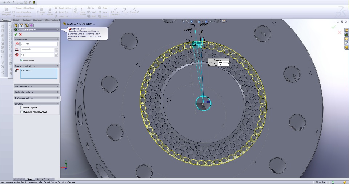Collapse the Features to Pattern section
Screen dimensions: 349x184
(x=57, y=66)
